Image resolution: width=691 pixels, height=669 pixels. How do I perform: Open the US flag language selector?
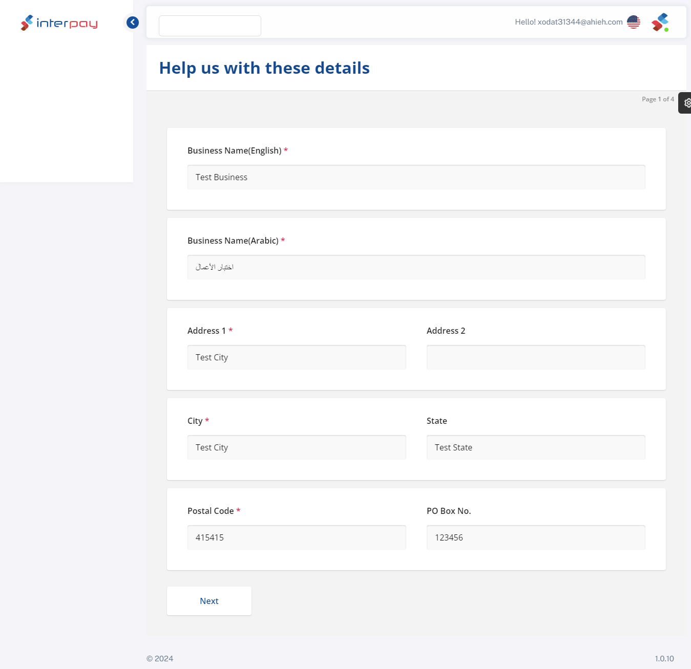click(x=634, y=22)
